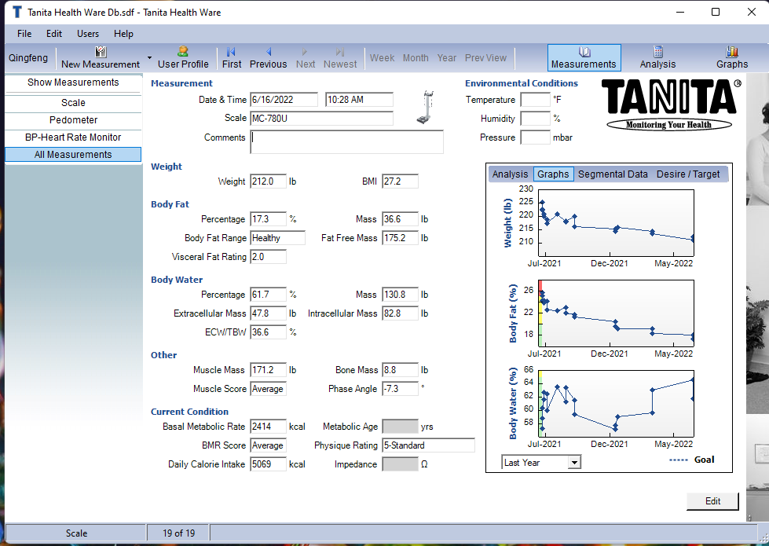769x546 pixels.
Task: Click the Weight field 212.0
Action: (269, 181)
